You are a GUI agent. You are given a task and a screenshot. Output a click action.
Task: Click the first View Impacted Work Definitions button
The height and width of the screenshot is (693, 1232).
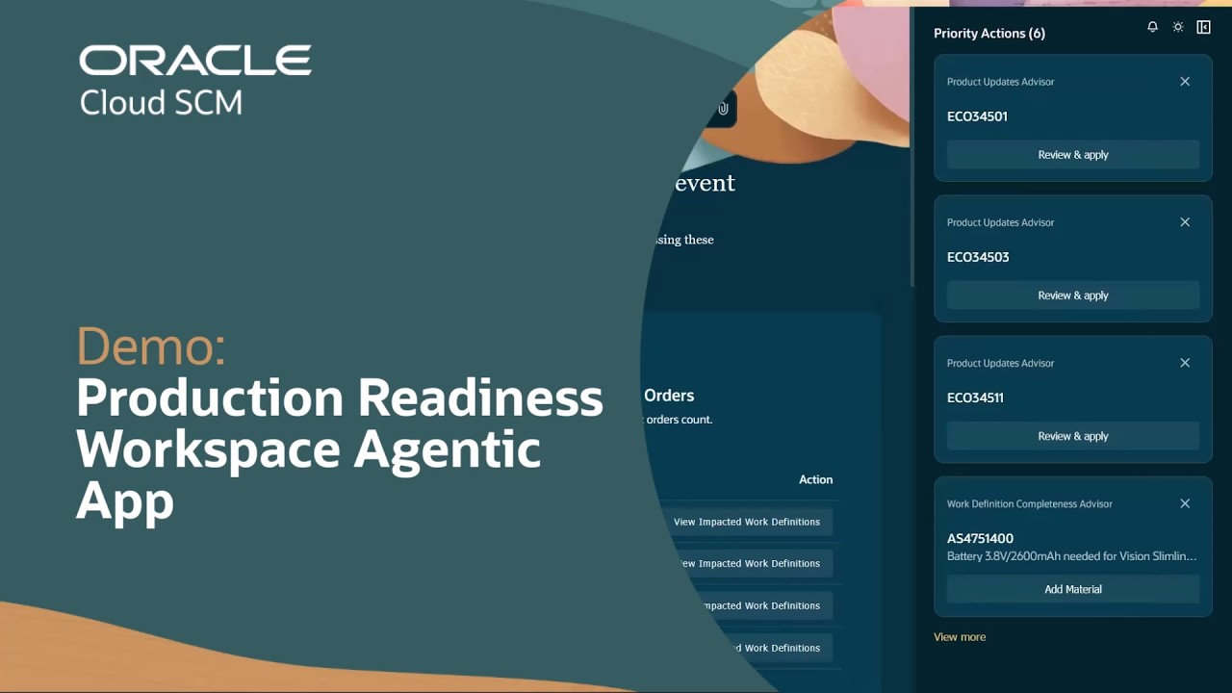click(746, 522)
